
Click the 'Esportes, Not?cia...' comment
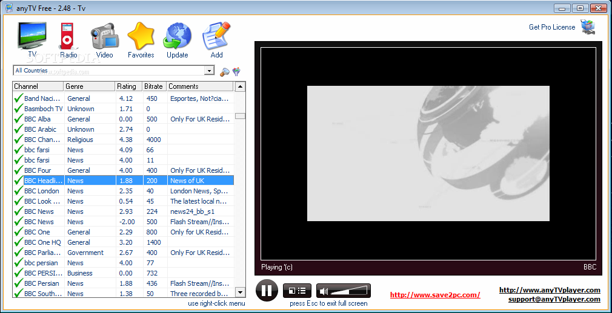pyautogui.click(x=199, y=99)
